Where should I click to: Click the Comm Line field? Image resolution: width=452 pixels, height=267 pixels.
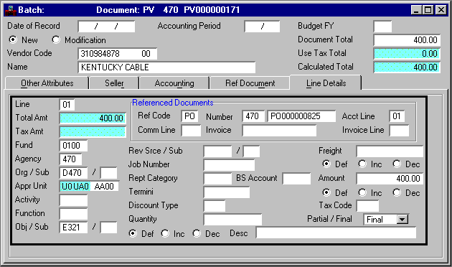click(191, 131)
